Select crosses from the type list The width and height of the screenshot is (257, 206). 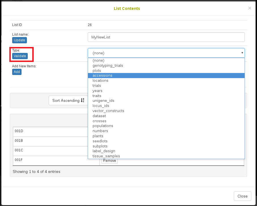point(166,121)
